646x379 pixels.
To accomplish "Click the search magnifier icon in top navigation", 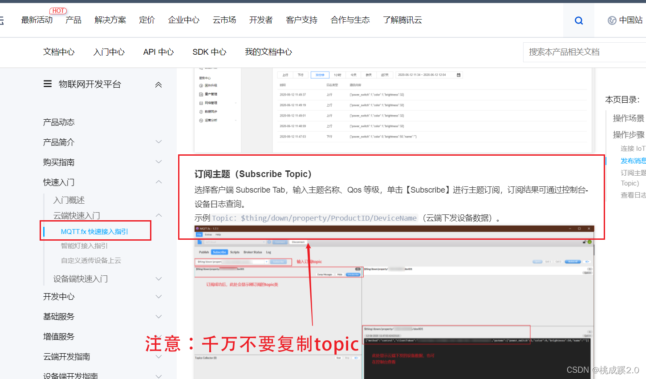I will tap(578, 20).
